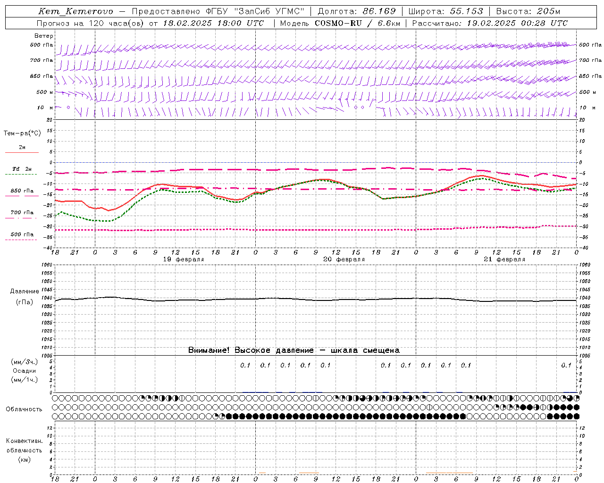Click the Облачность cloud cover label
This screenshot has height=483, width=604.
point(24,409)
